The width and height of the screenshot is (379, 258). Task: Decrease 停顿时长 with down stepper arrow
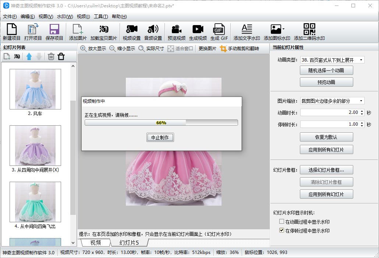click(x=362, y=126)
